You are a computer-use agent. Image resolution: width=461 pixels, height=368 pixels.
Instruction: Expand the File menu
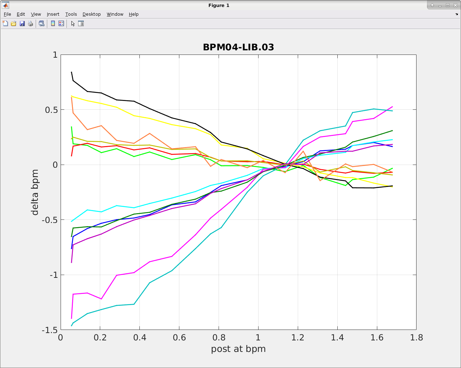point(7,14)
